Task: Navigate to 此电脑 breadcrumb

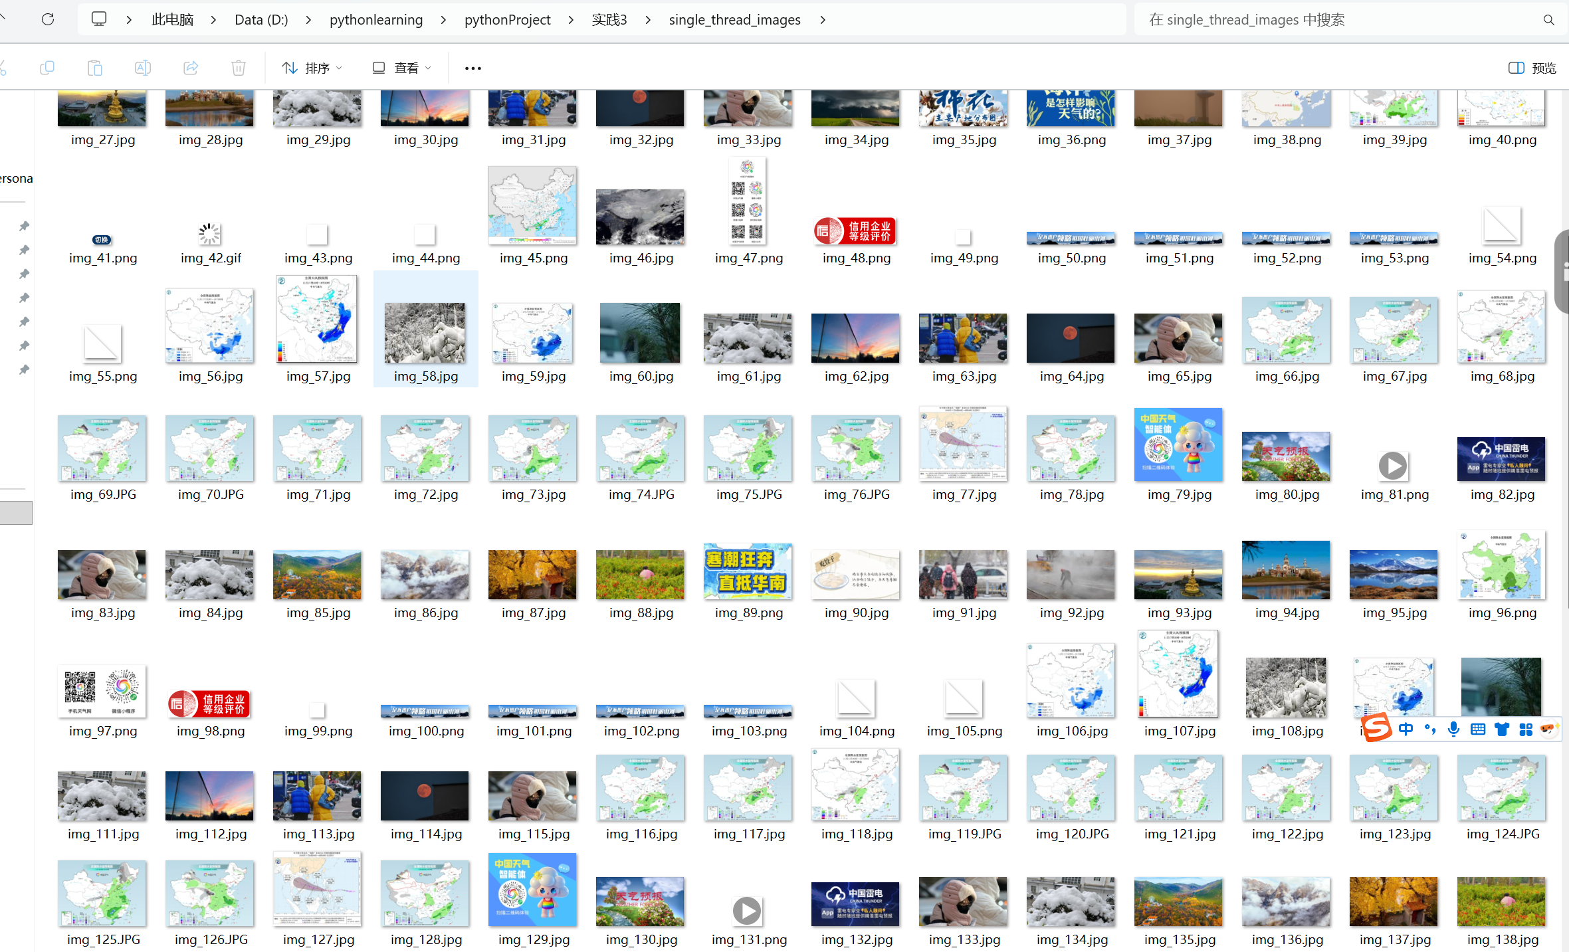Action: pyautogui.click(x=172, y=20)
